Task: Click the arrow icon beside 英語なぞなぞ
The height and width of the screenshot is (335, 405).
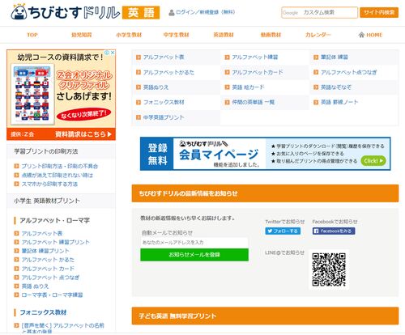Action: [316, 87]
